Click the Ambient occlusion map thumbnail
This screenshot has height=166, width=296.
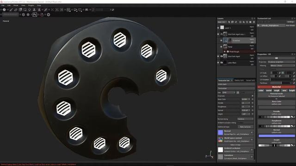pos(221,150)
